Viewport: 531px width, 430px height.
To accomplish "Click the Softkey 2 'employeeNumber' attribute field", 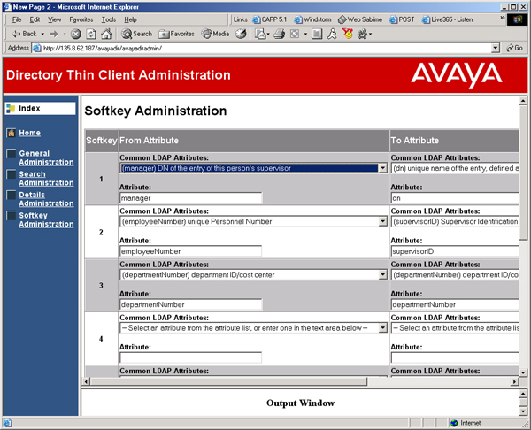I will pyautogui.click(x=190, y=251).
